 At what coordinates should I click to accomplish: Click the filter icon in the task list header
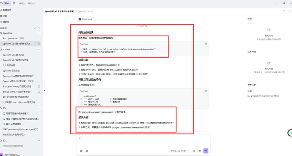tap(39, 28)
